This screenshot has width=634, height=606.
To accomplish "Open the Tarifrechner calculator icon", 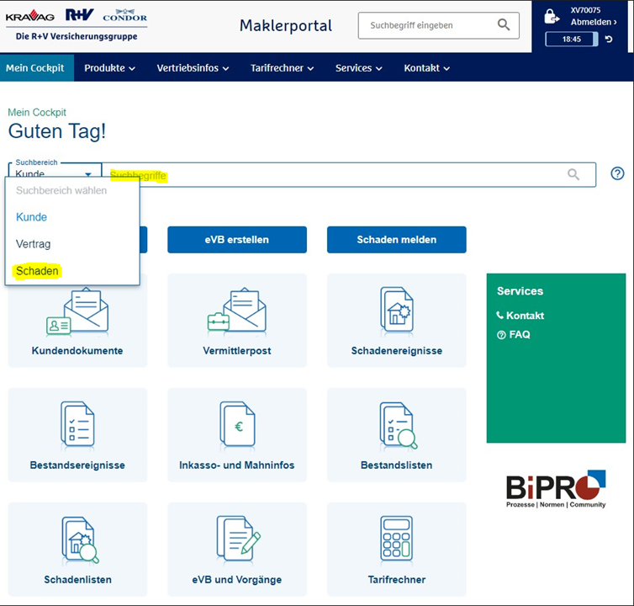I will pos(396,540).
